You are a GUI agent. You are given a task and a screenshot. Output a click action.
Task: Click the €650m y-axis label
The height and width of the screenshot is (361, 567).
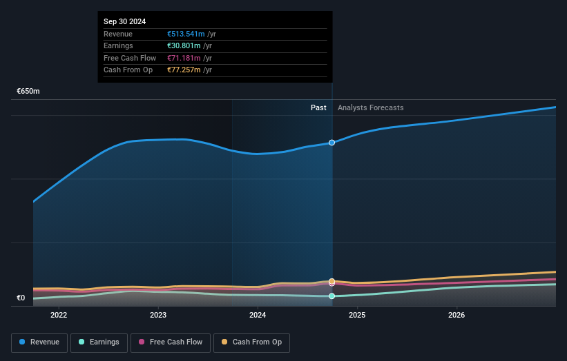click(28, 91)
